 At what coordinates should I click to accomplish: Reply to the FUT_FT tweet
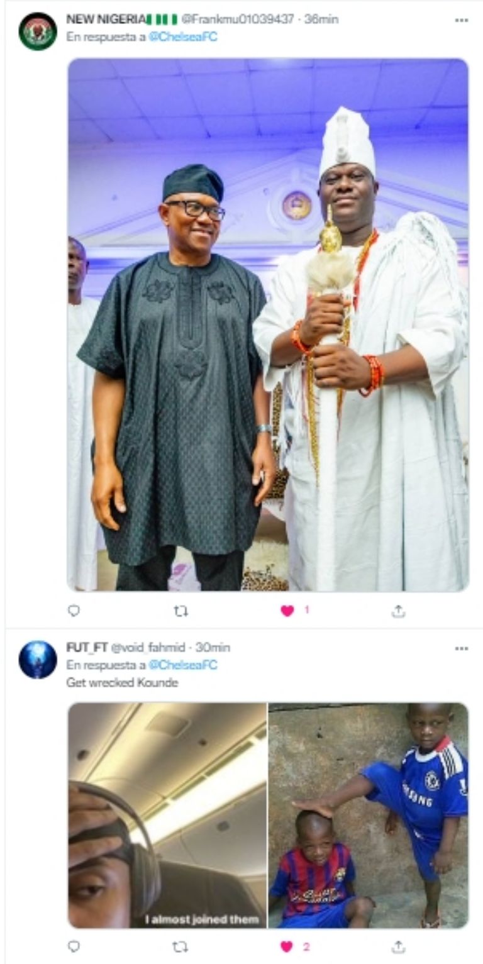pyautogui.click(x=74, y=946)
